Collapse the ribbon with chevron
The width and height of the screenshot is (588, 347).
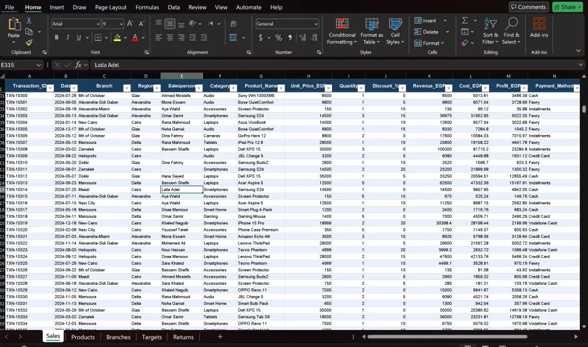pyautogui.click(x=579, y=50)
